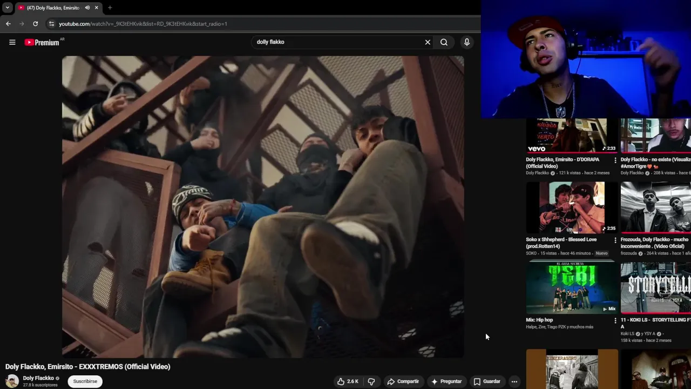Mute tab via speaker icon on tab

coord(87,8)
